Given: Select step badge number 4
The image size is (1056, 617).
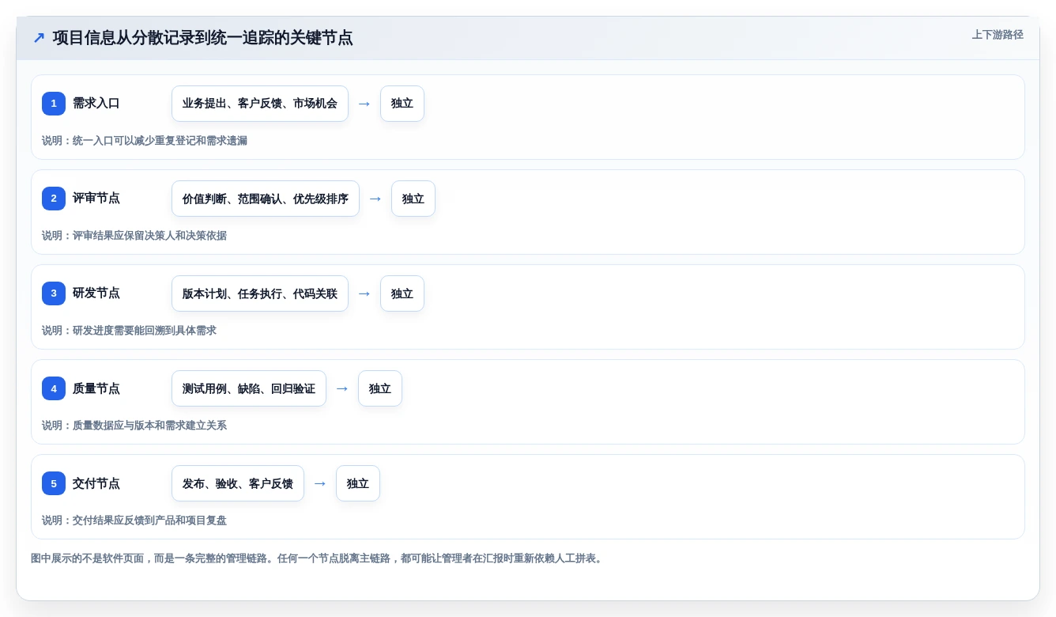Looking at the screenshot, I should tap(54, 388).
